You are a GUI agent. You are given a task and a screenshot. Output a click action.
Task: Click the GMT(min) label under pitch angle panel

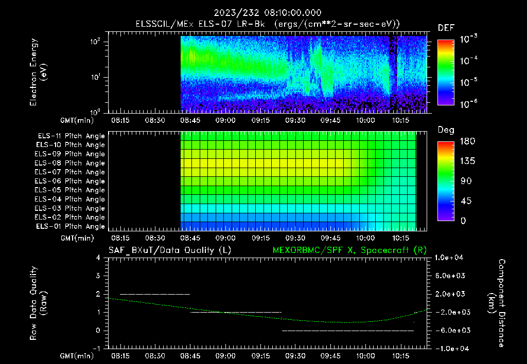(77, 238)
